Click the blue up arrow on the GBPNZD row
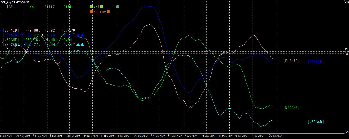 pos(74,35)
